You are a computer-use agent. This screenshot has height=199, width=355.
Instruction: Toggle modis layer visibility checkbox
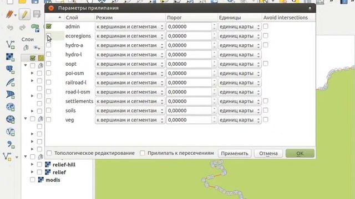[x=33, y=180]
